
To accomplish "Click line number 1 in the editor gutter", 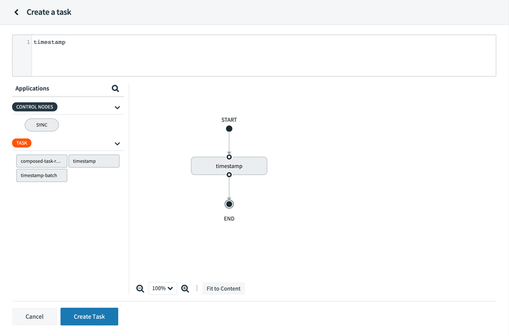I will tap(28, 42).
